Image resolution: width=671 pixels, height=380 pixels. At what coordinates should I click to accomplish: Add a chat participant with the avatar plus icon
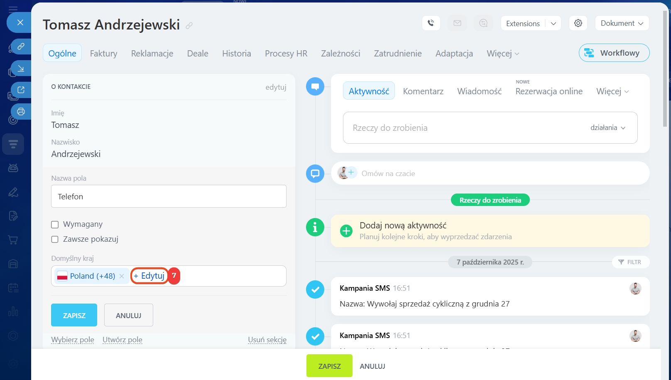tap(351, 172)
